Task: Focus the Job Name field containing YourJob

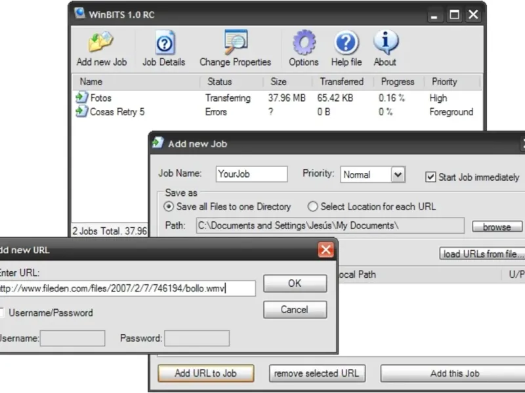Action: click(x=252, y=174)
